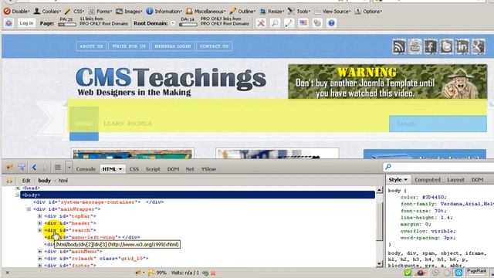Switch to the Firebug Script tab

(153, 169)
